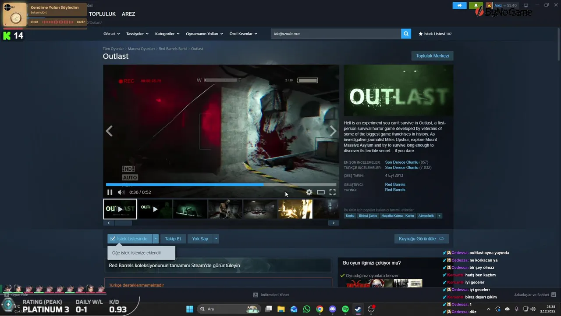This screenshot has width=561, height=316.
Task: Click the store search magnifier button
Action: [x=406, y=34]
